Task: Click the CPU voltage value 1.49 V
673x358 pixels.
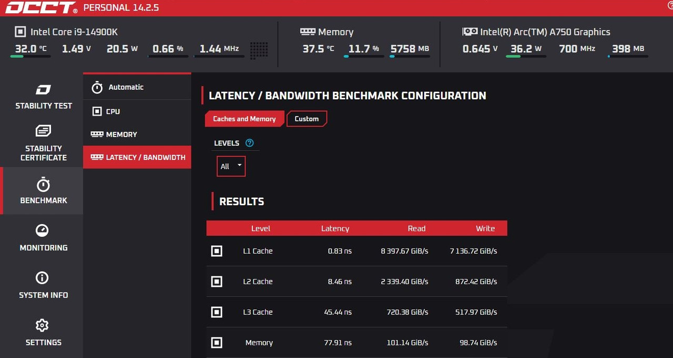Action: coord(77,48)
